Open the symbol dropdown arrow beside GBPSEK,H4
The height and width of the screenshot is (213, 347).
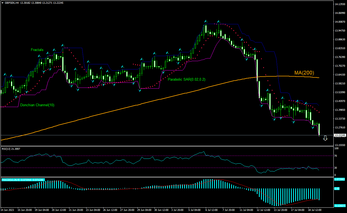(x=3, y=3)
